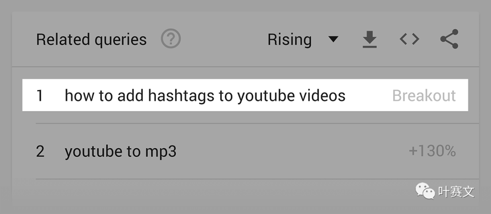
Task: Select the Rising label to change sorting
Action: [x=289, y=40]
